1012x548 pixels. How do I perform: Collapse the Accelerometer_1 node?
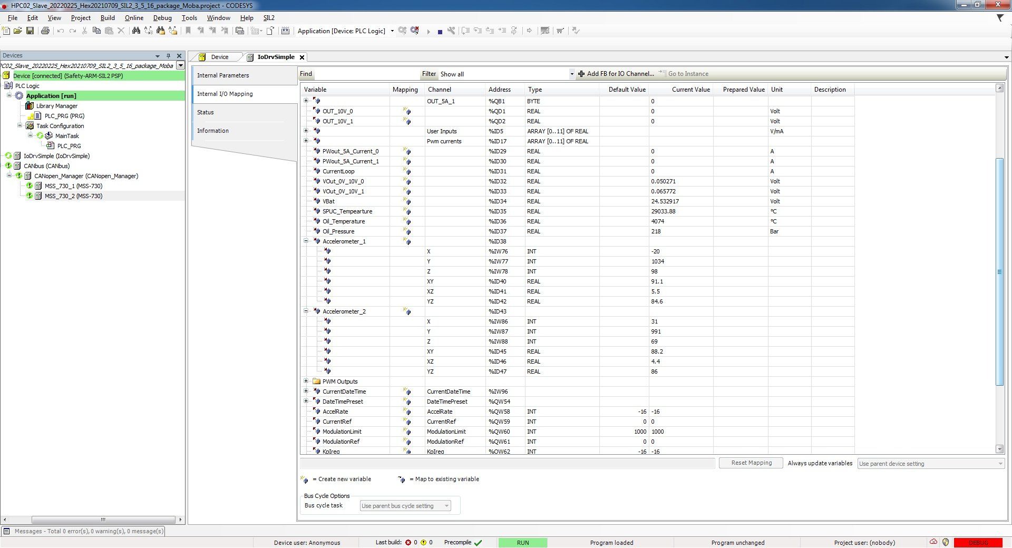[x=306, y=241]
